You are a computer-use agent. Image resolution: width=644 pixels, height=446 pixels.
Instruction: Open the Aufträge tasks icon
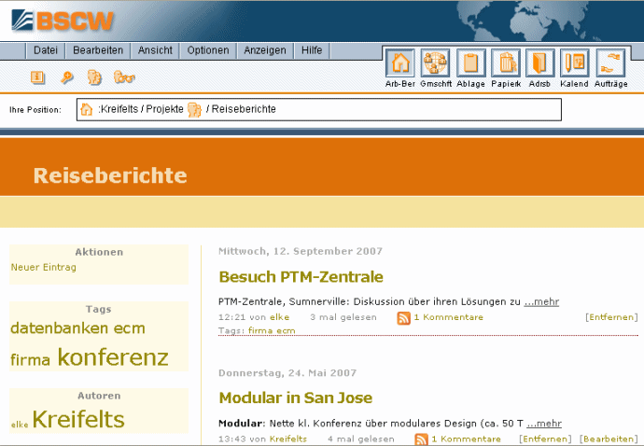point(610,63)
